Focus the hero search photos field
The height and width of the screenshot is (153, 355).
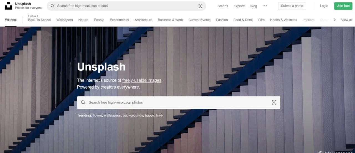[x=179, y=103]
